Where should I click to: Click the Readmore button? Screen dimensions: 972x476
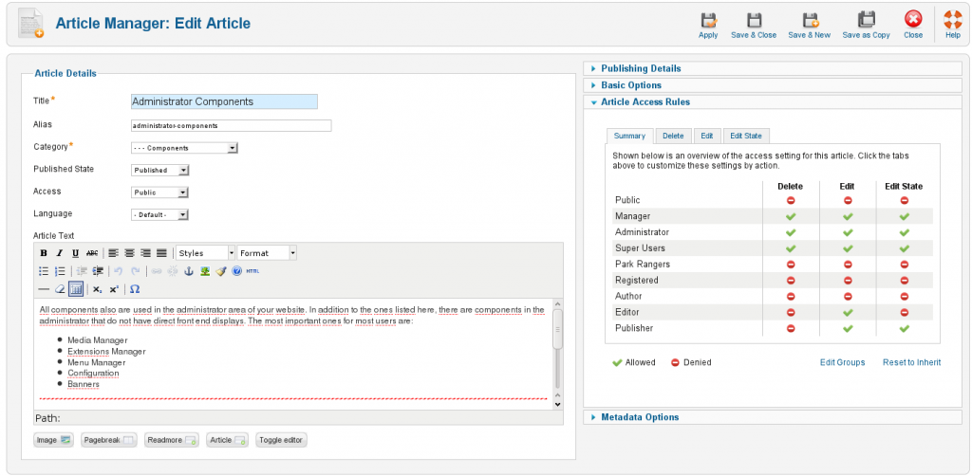click(x=172, y=440)
